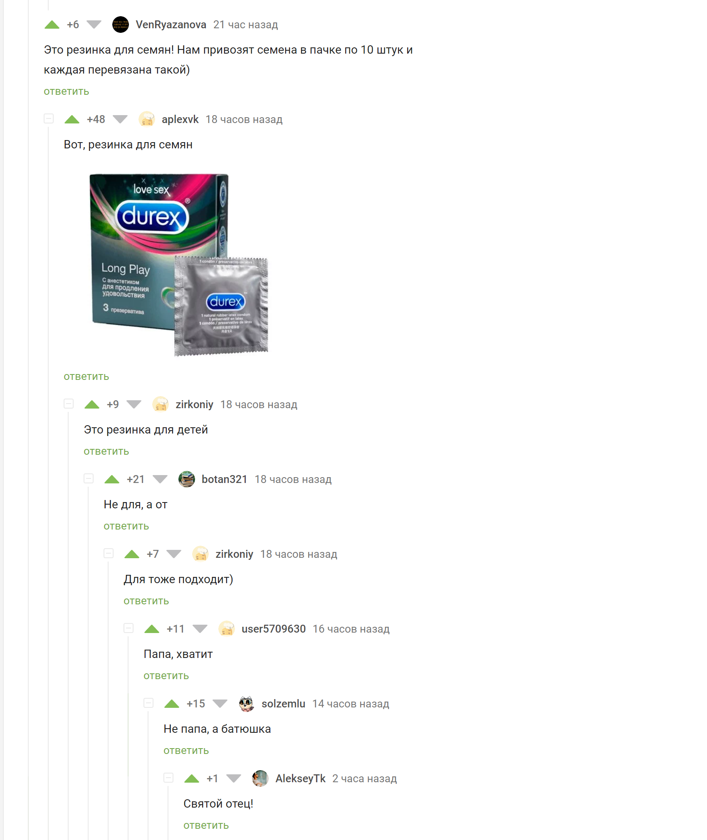Open botan321's avatar
Screen dimensions: 707x840
pos(187,479)
